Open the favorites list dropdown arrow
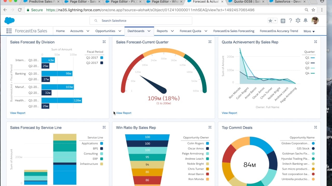Screen dimensions: 332x186 [x=275, y=21]
